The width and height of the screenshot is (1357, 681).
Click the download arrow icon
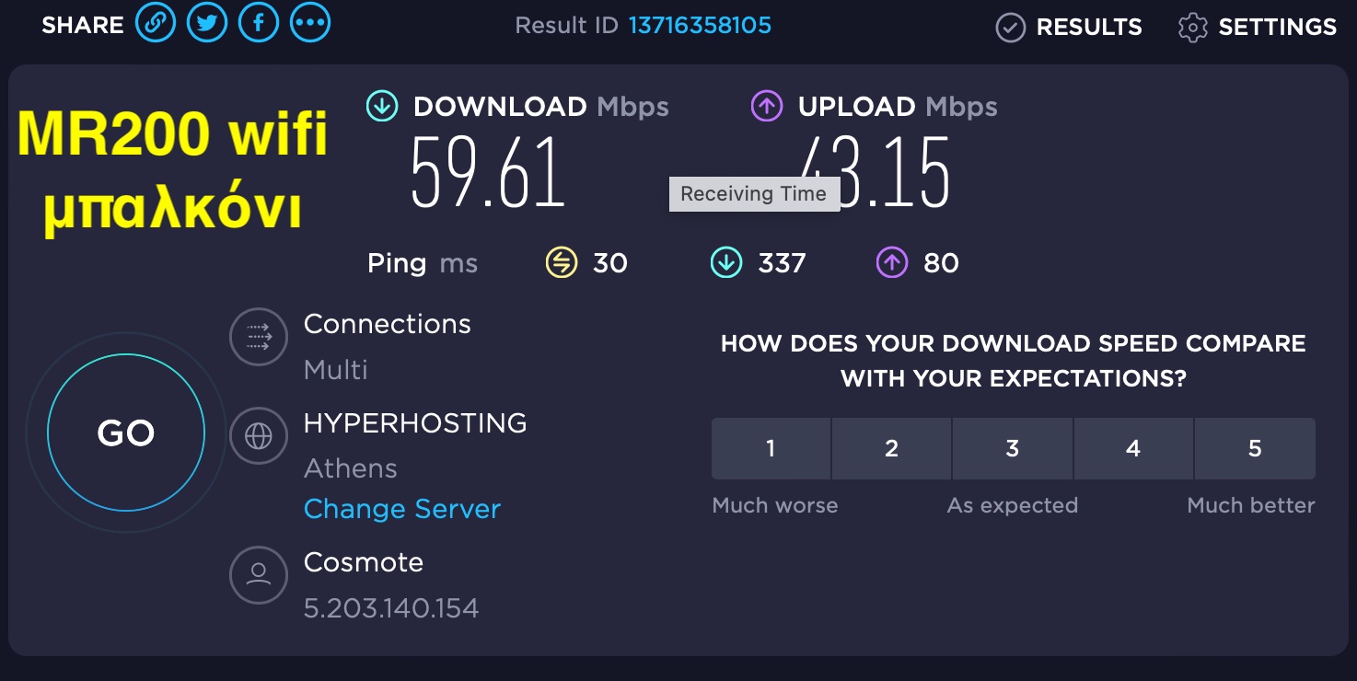pos(382,107)
